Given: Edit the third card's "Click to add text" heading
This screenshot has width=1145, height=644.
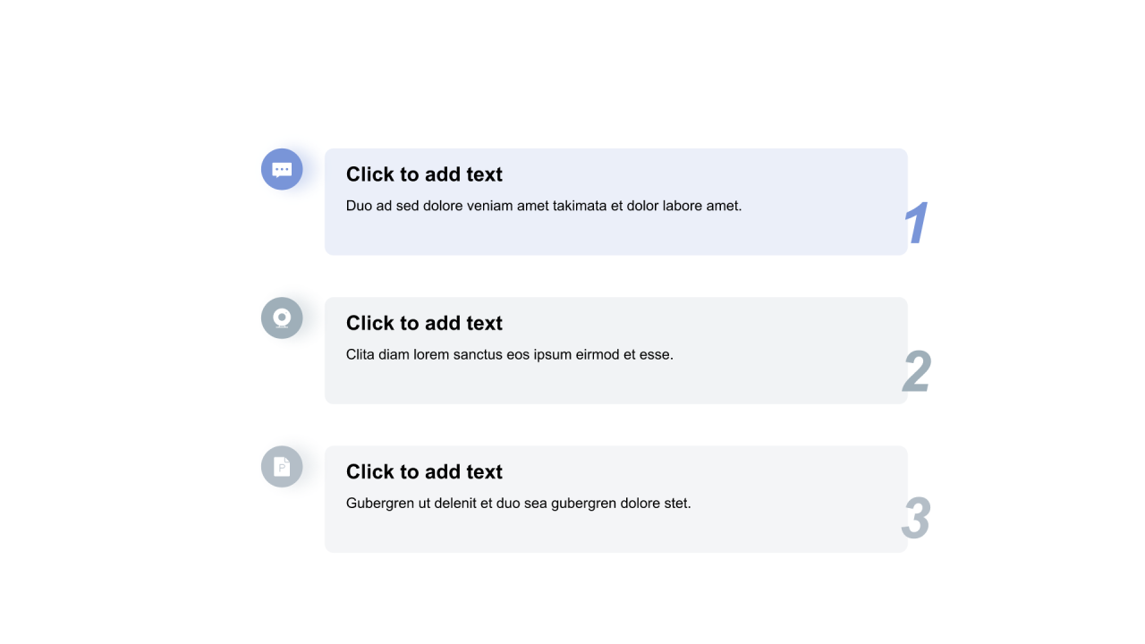Looking at the screenshot, I should click(x=424, y=471).
